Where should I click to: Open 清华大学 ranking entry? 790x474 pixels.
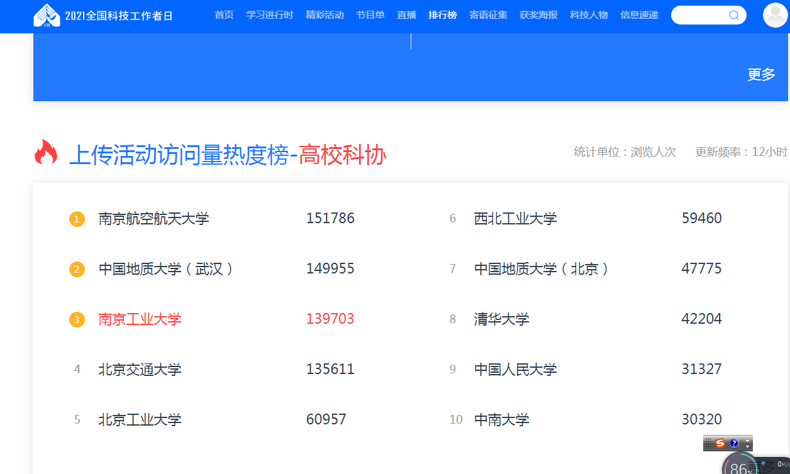pos(501,319)
